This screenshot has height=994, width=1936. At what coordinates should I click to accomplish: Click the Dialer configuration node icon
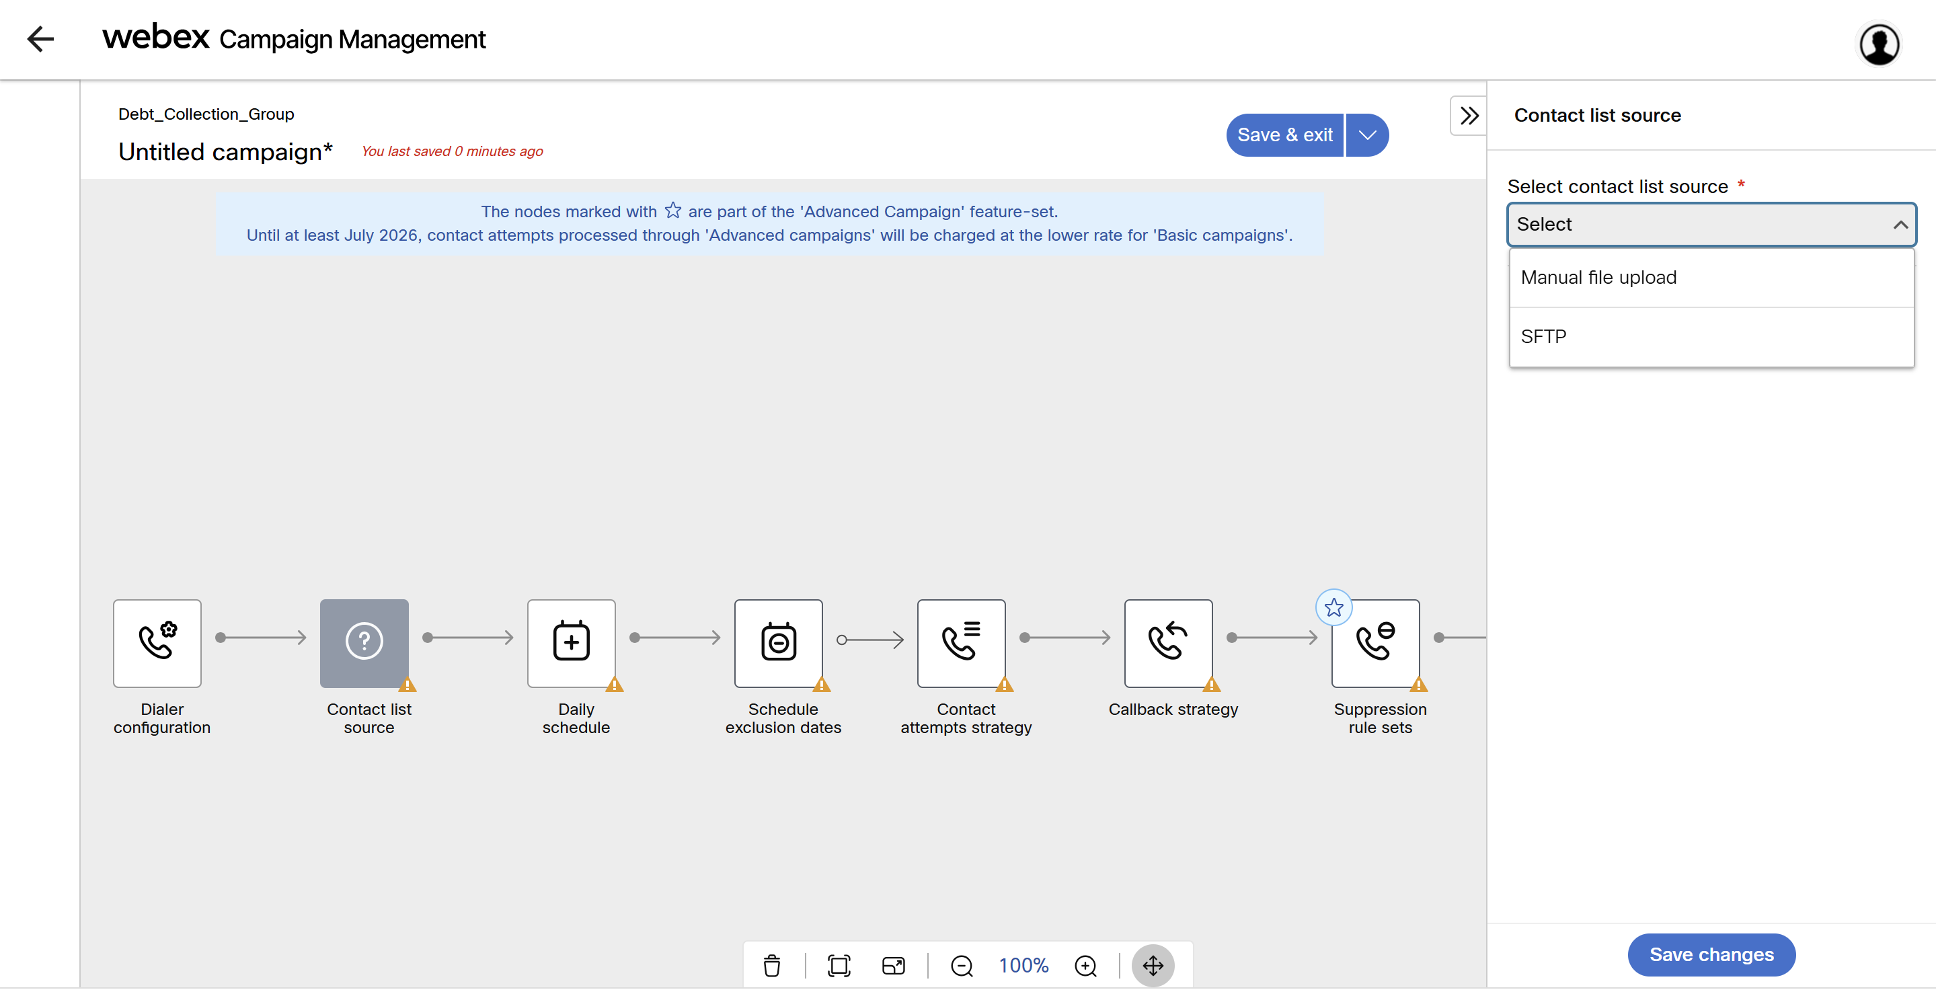point(157,642)
